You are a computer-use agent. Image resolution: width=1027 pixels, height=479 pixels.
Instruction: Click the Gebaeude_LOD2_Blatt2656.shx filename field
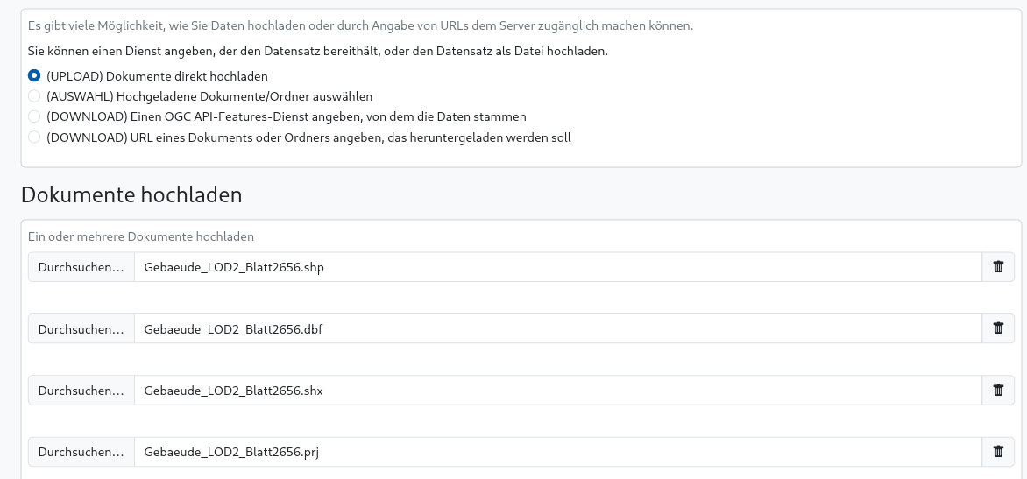(x=558, y=390)
